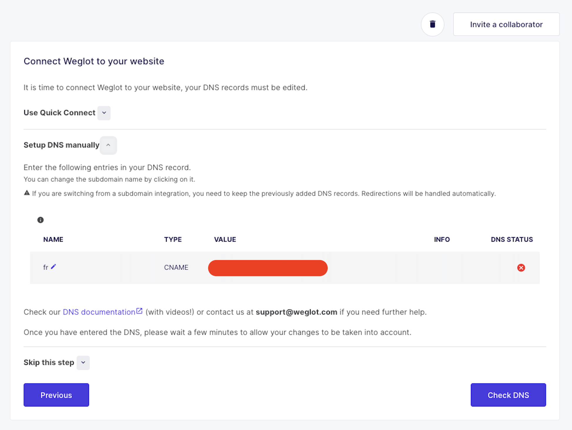This screenshot has width=572, height=430.
Task: Click the Check DNS button
Action: [508, 395]
